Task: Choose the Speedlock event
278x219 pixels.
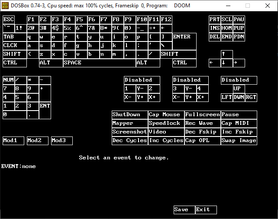Action: click(166, 124)
